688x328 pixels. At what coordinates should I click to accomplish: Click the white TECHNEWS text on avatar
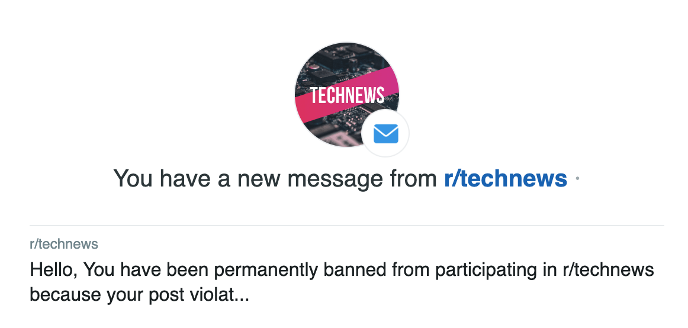pos(347,95)
